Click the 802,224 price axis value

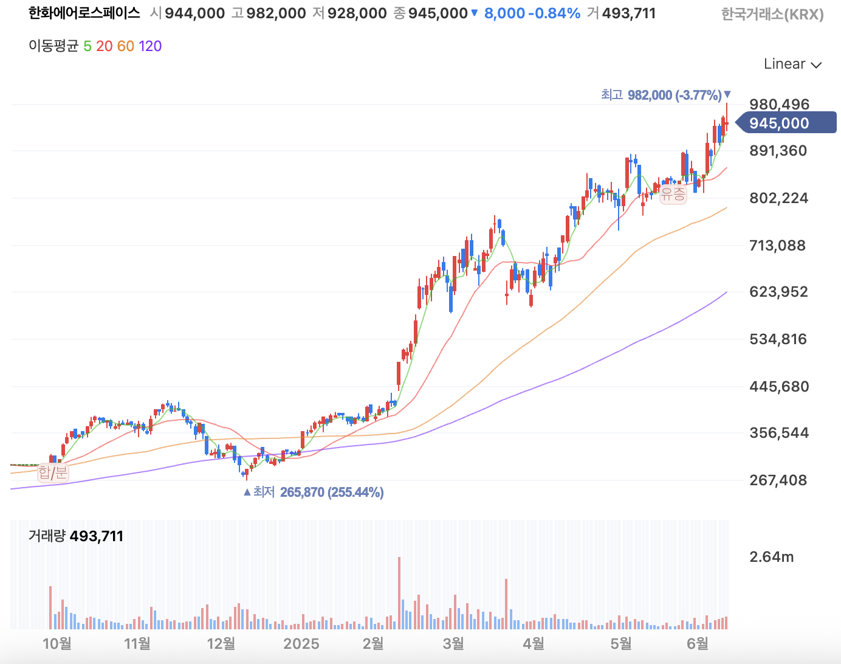[x=779, y=198]
